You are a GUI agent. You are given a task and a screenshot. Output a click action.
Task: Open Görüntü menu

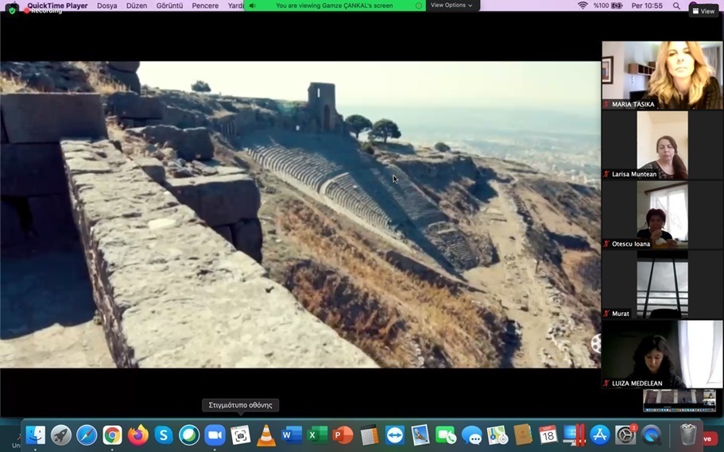pos(169,6)
